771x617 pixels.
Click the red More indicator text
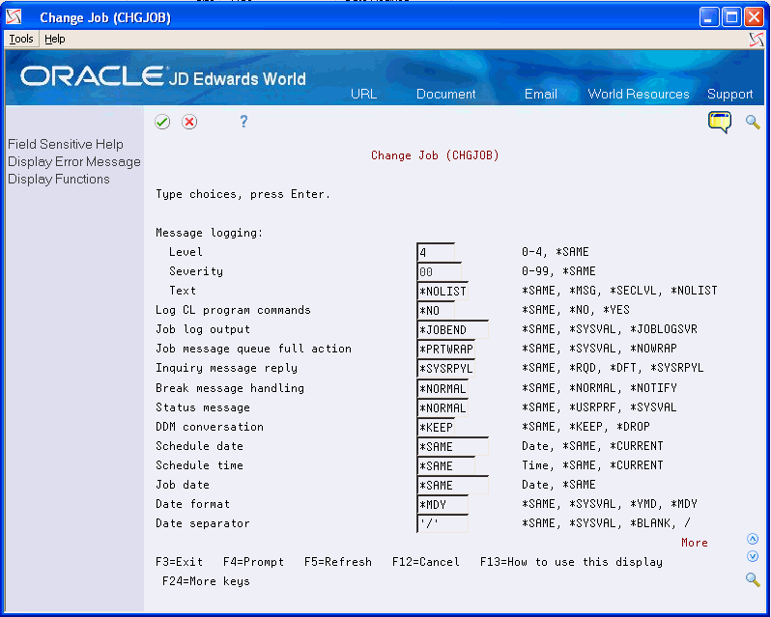pos(695,543)
